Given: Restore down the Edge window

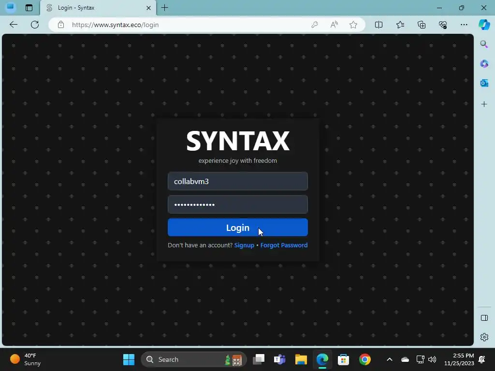Looking at the screenshot, I should [x=462, y=8].
